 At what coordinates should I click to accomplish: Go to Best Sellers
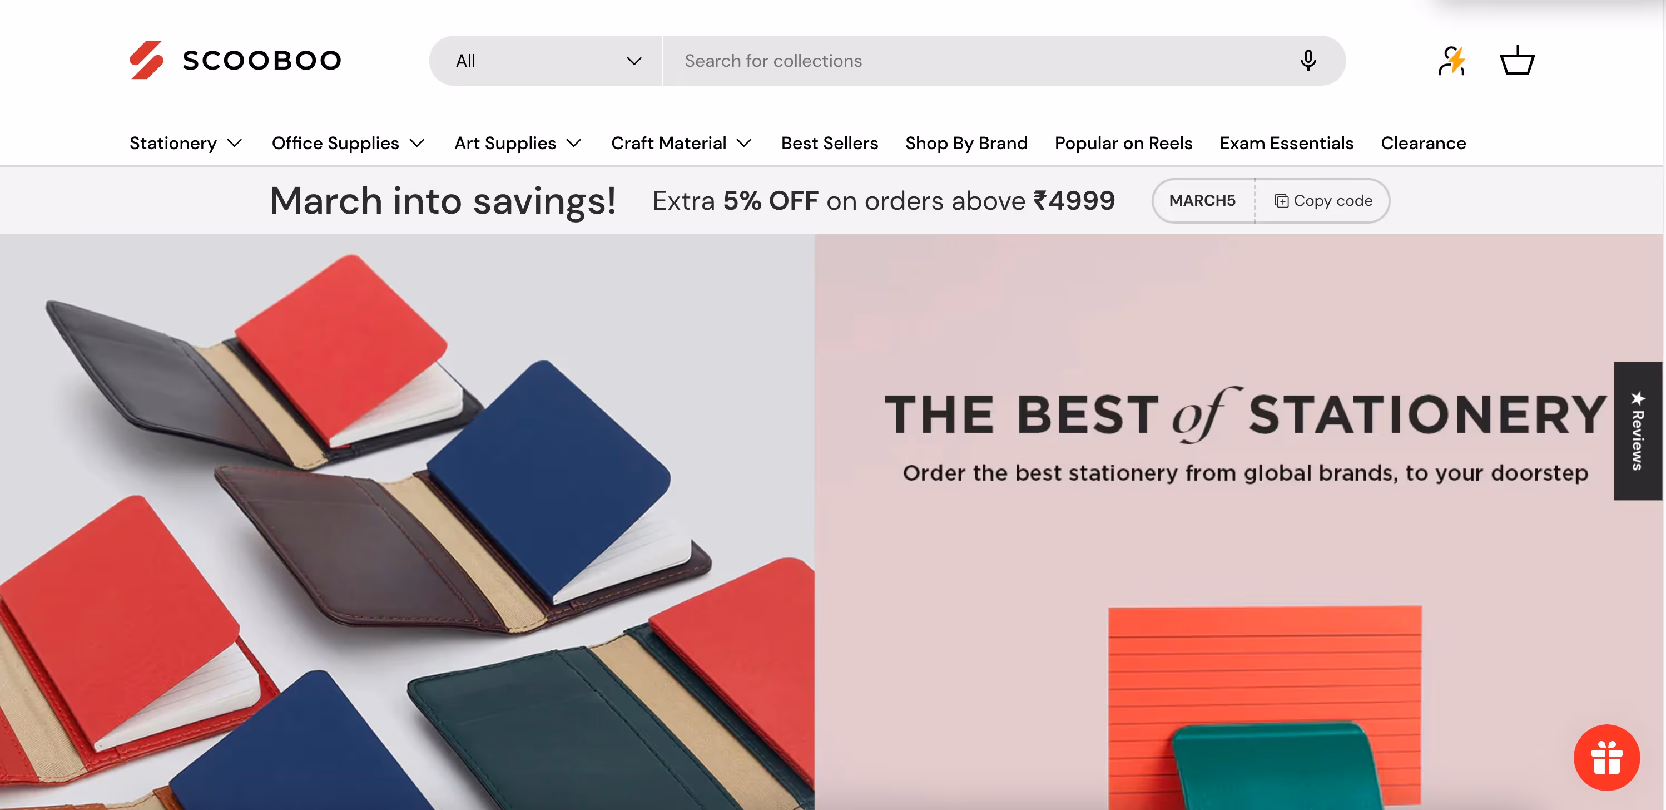tap(829, 143)
